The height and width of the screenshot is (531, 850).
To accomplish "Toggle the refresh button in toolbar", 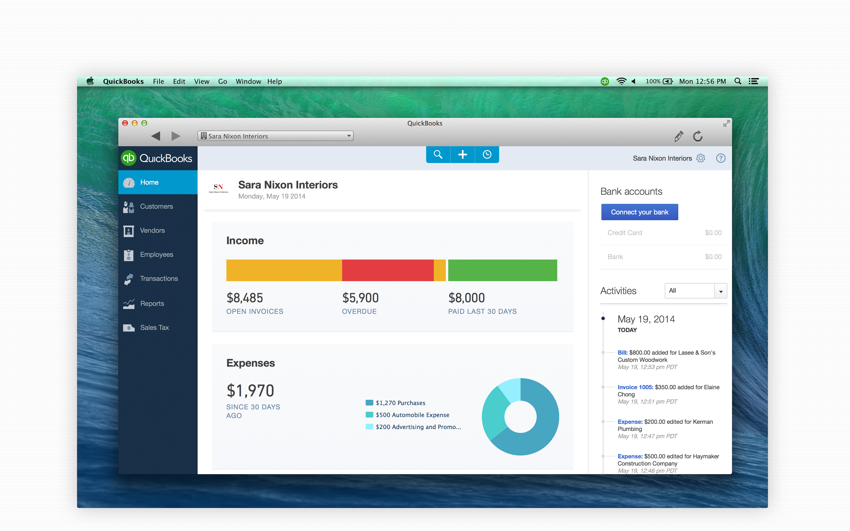I will click(698, 135).
